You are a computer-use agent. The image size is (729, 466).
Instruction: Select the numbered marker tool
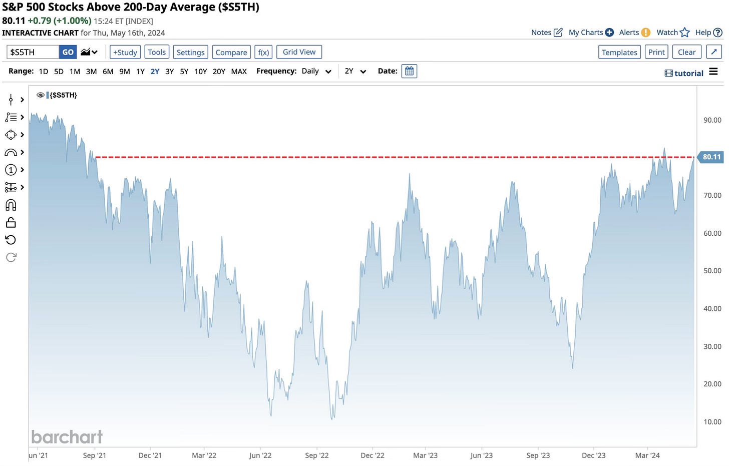pyautogui.click(x=11, y=170)
